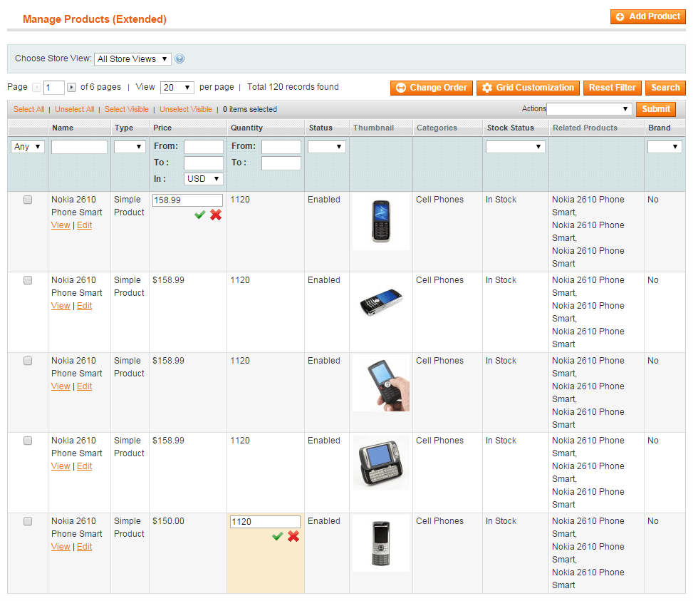
Task: Sort by Stock Status column header
Action: 511,128
